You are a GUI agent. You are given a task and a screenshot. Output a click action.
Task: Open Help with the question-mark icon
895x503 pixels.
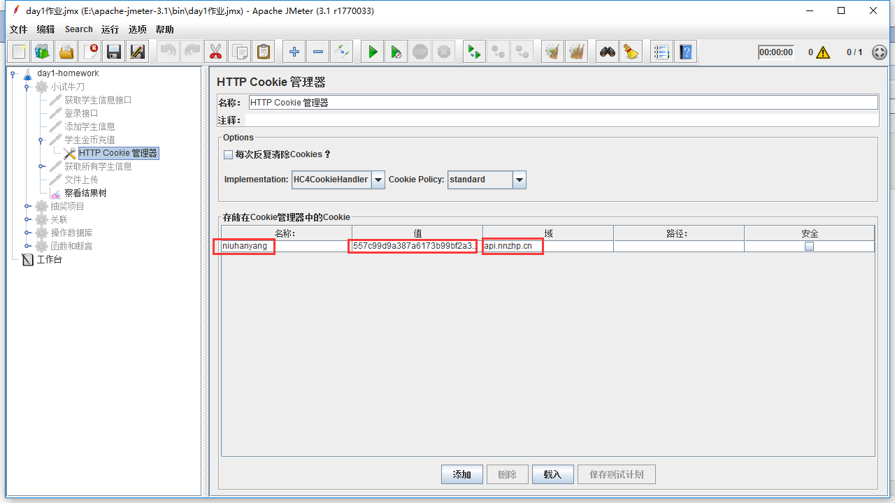coord(686,52)
